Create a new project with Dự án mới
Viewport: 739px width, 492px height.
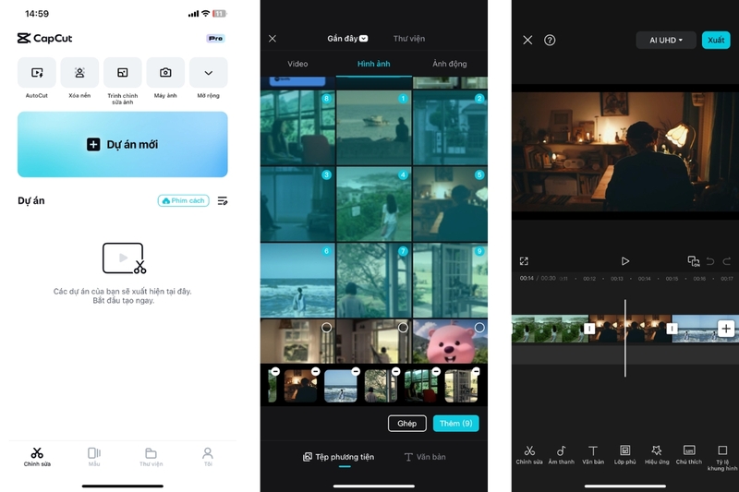click(123, 145)
